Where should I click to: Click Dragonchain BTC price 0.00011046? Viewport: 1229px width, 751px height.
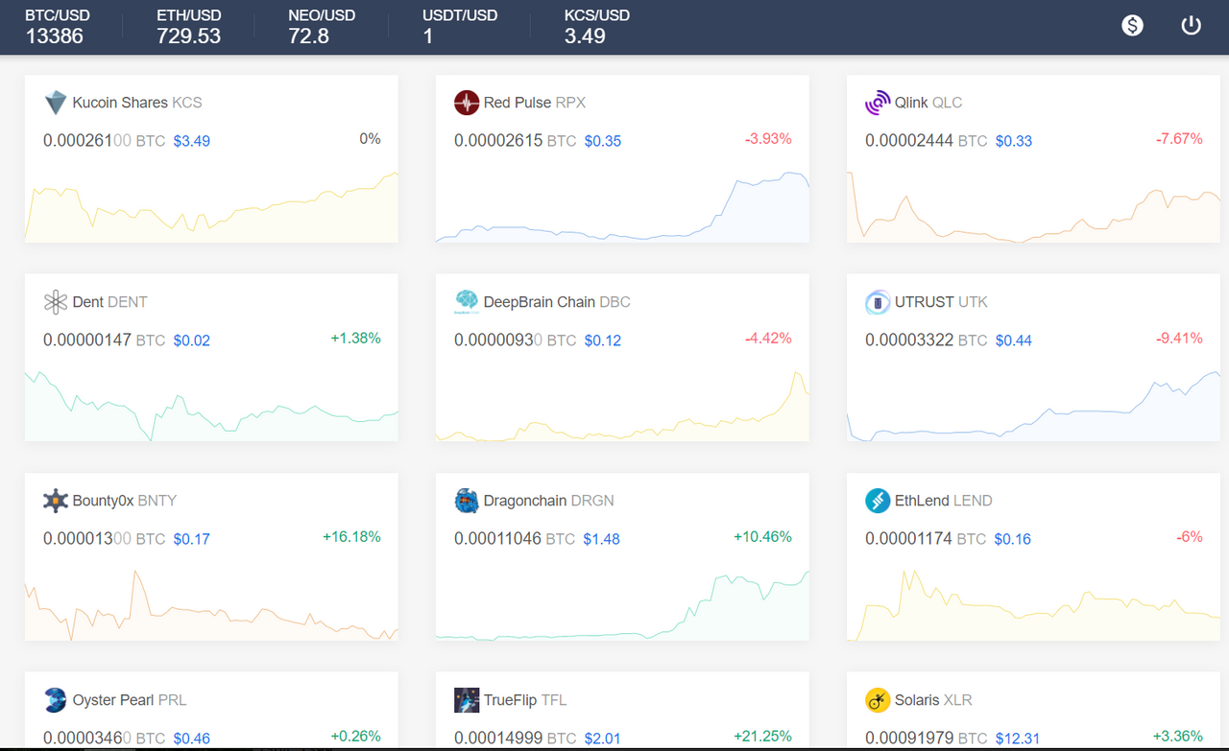click(x=497, y=539)
